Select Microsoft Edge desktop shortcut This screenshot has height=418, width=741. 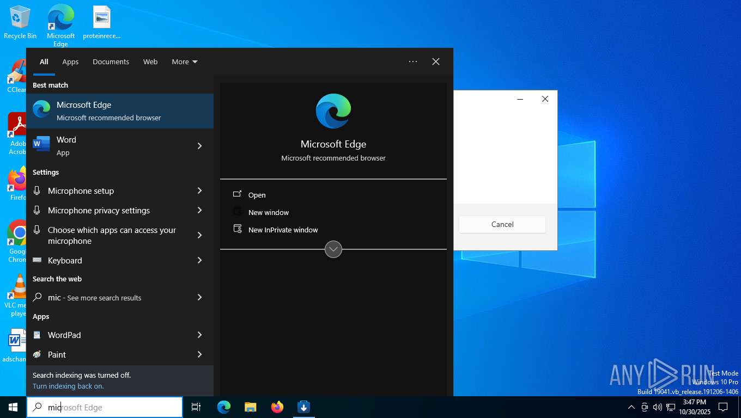pos(60,26)
